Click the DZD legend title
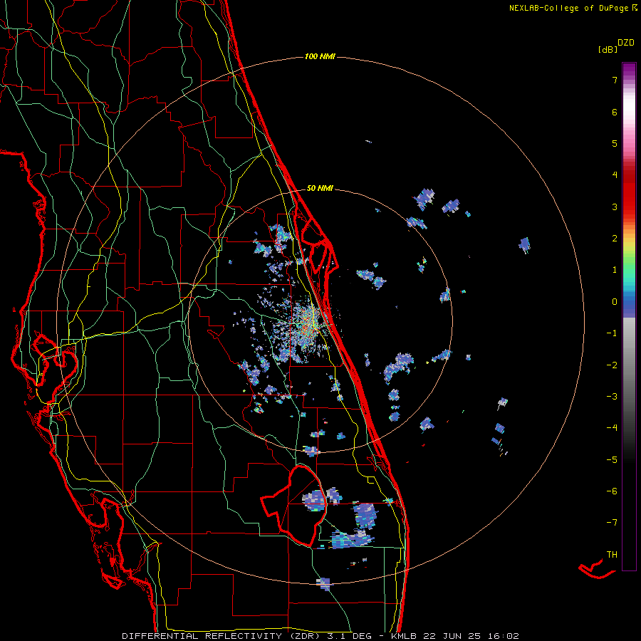 coord(626,43)
